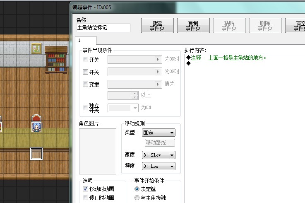Click the selected event tile on the map

tap(36, 154)
